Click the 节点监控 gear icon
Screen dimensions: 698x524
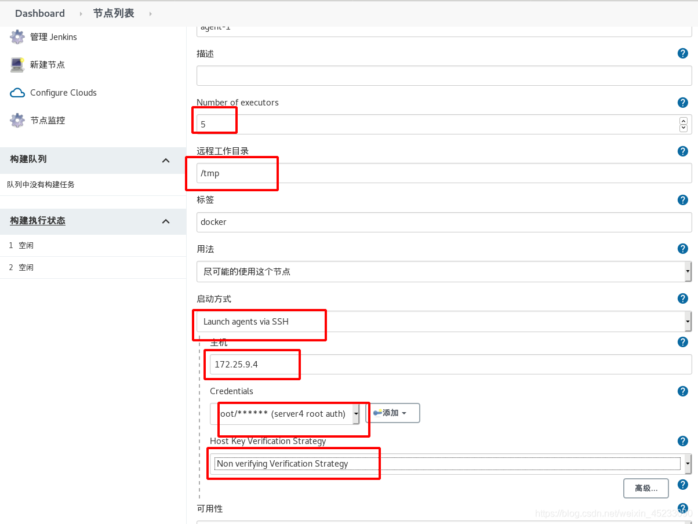tap(17, 121)
